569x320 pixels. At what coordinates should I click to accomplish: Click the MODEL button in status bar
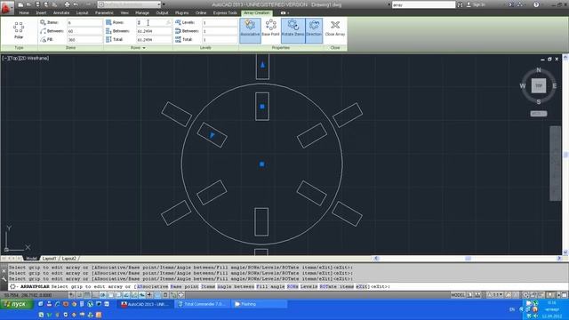[458, 295]
